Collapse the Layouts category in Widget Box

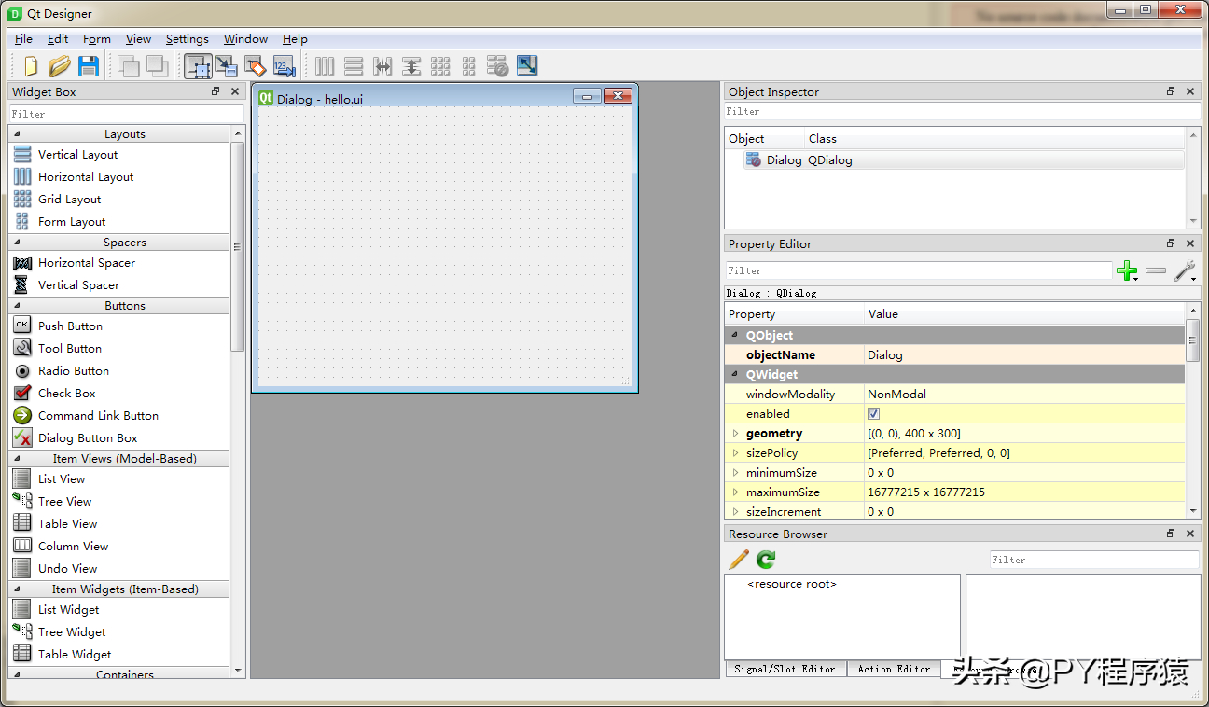coord(17,134)
